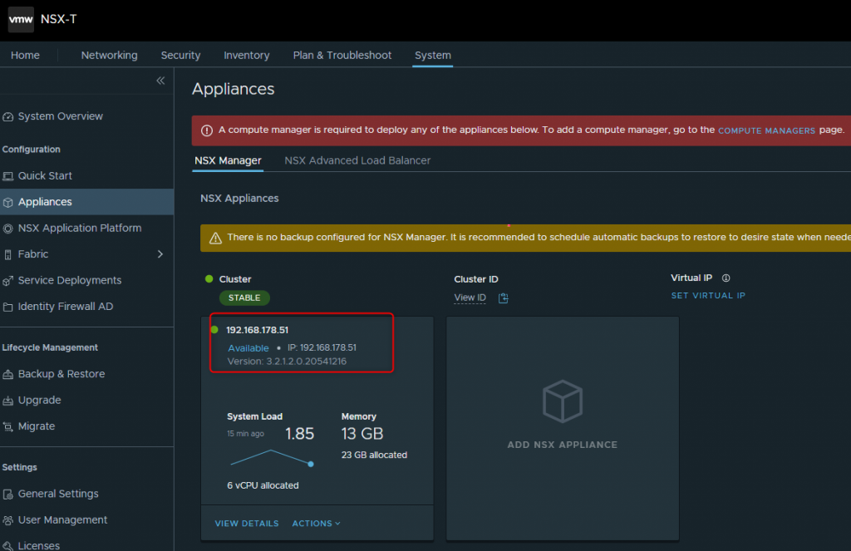
Task: Click the 6 vCPU allocated text
Action: [x=263, y=485]
